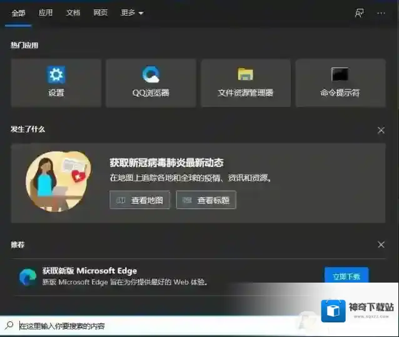Screen dimensions: 399x337
Task: Click the feedback icon at top right
Action: [x=360, y=13]
